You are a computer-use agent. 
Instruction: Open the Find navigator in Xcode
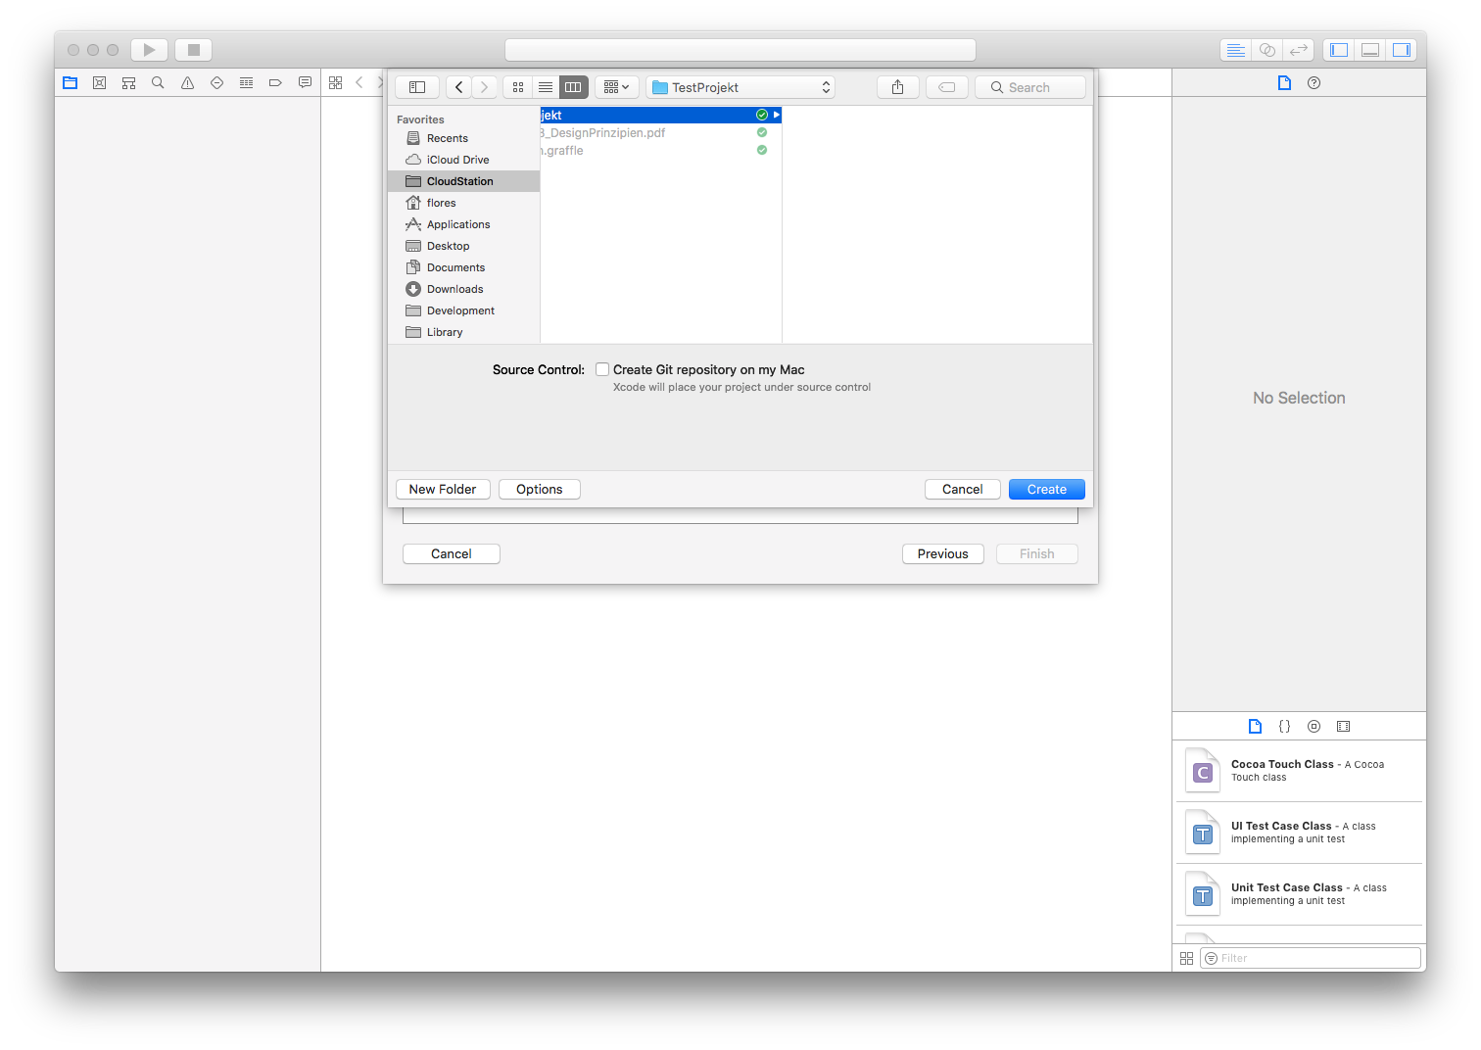pyautogui.click(x=158, y=82)
